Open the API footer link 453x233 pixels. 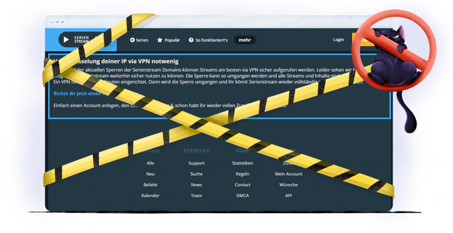(x=288, y=195)
